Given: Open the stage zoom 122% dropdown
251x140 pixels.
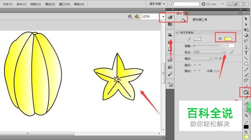Looking at the screenshot, I should [x=163, y=17].
